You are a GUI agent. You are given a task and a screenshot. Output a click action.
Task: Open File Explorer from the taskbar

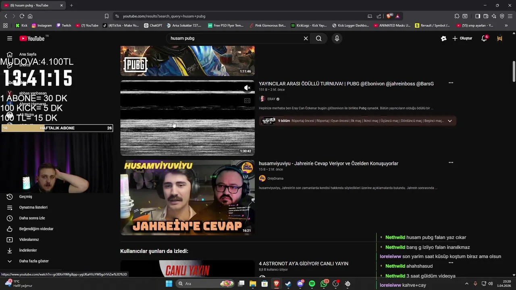point(253,284)
